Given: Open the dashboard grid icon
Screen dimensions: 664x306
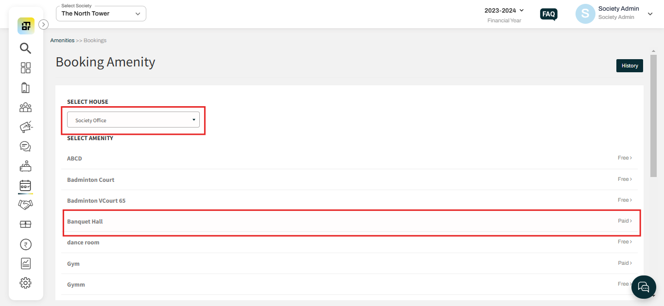Looking at the screenshot, I should coord(25,68).
